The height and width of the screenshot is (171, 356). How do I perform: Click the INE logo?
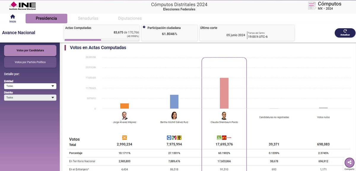click(23, 6)
